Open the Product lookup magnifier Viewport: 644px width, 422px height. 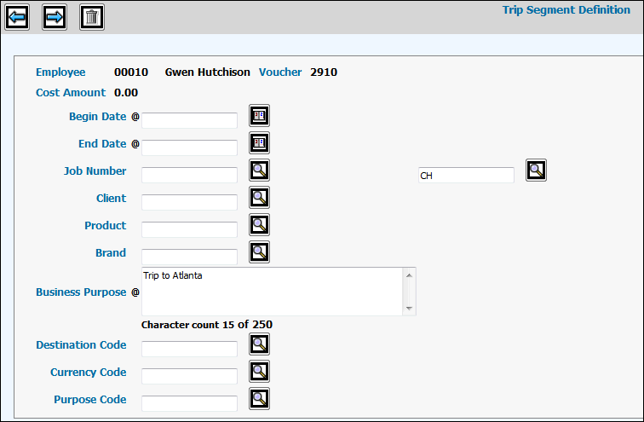coord(259,225)
